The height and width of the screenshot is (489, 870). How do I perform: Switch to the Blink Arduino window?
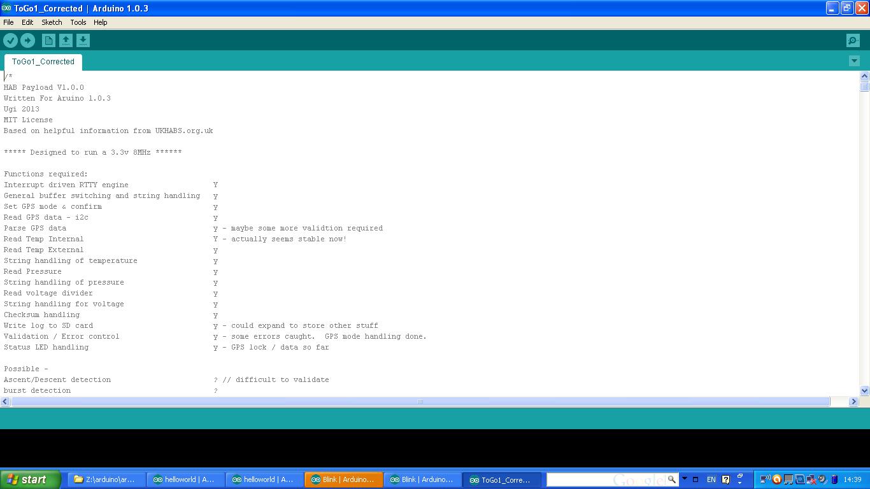point(343,479)
